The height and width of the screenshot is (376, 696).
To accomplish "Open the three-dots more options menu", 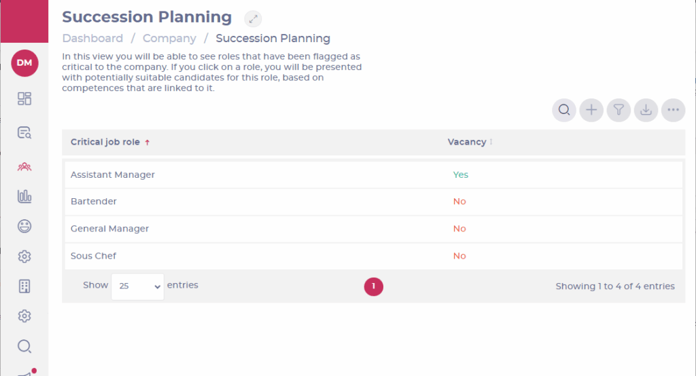I will [x=673, y=110].
